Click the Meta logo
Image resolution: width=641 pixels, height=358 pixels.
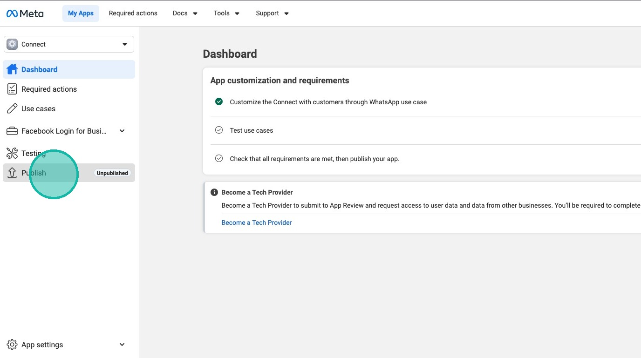25,14
